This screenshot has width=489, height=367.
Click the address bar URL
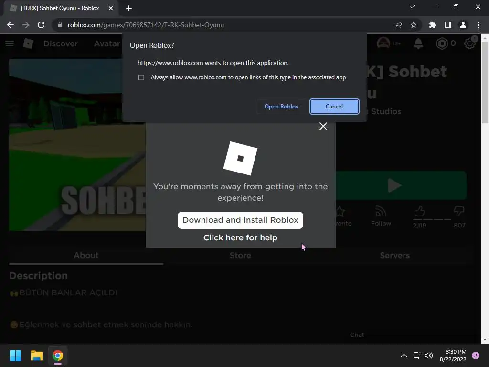coord(146,25)
